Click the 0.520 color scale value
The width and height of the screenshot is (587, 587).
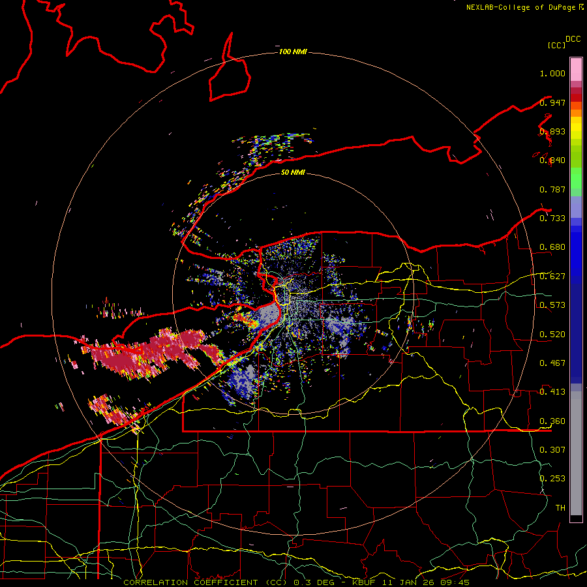tap(552, 335)
